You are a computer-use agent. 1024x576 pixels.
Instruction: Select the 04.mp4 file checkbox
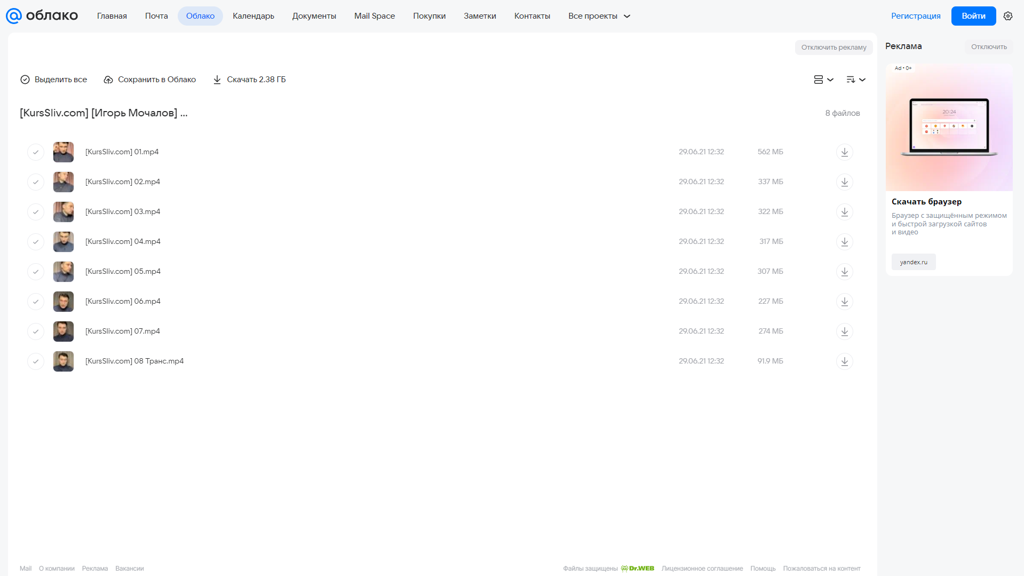36,242
